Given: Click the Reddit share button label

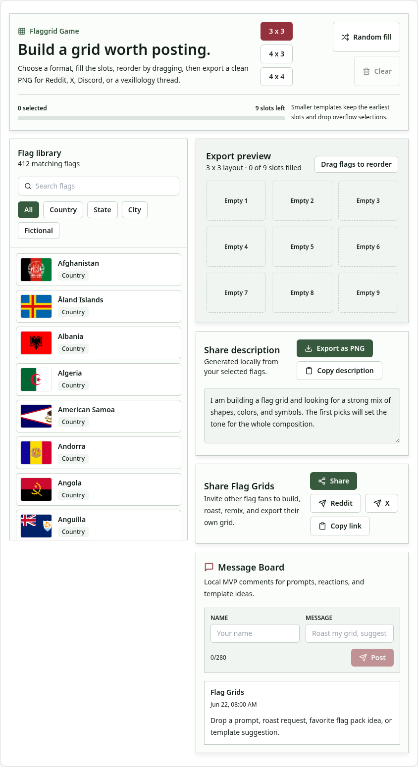Looking at the screenshot, I should (x=342, y=503).
